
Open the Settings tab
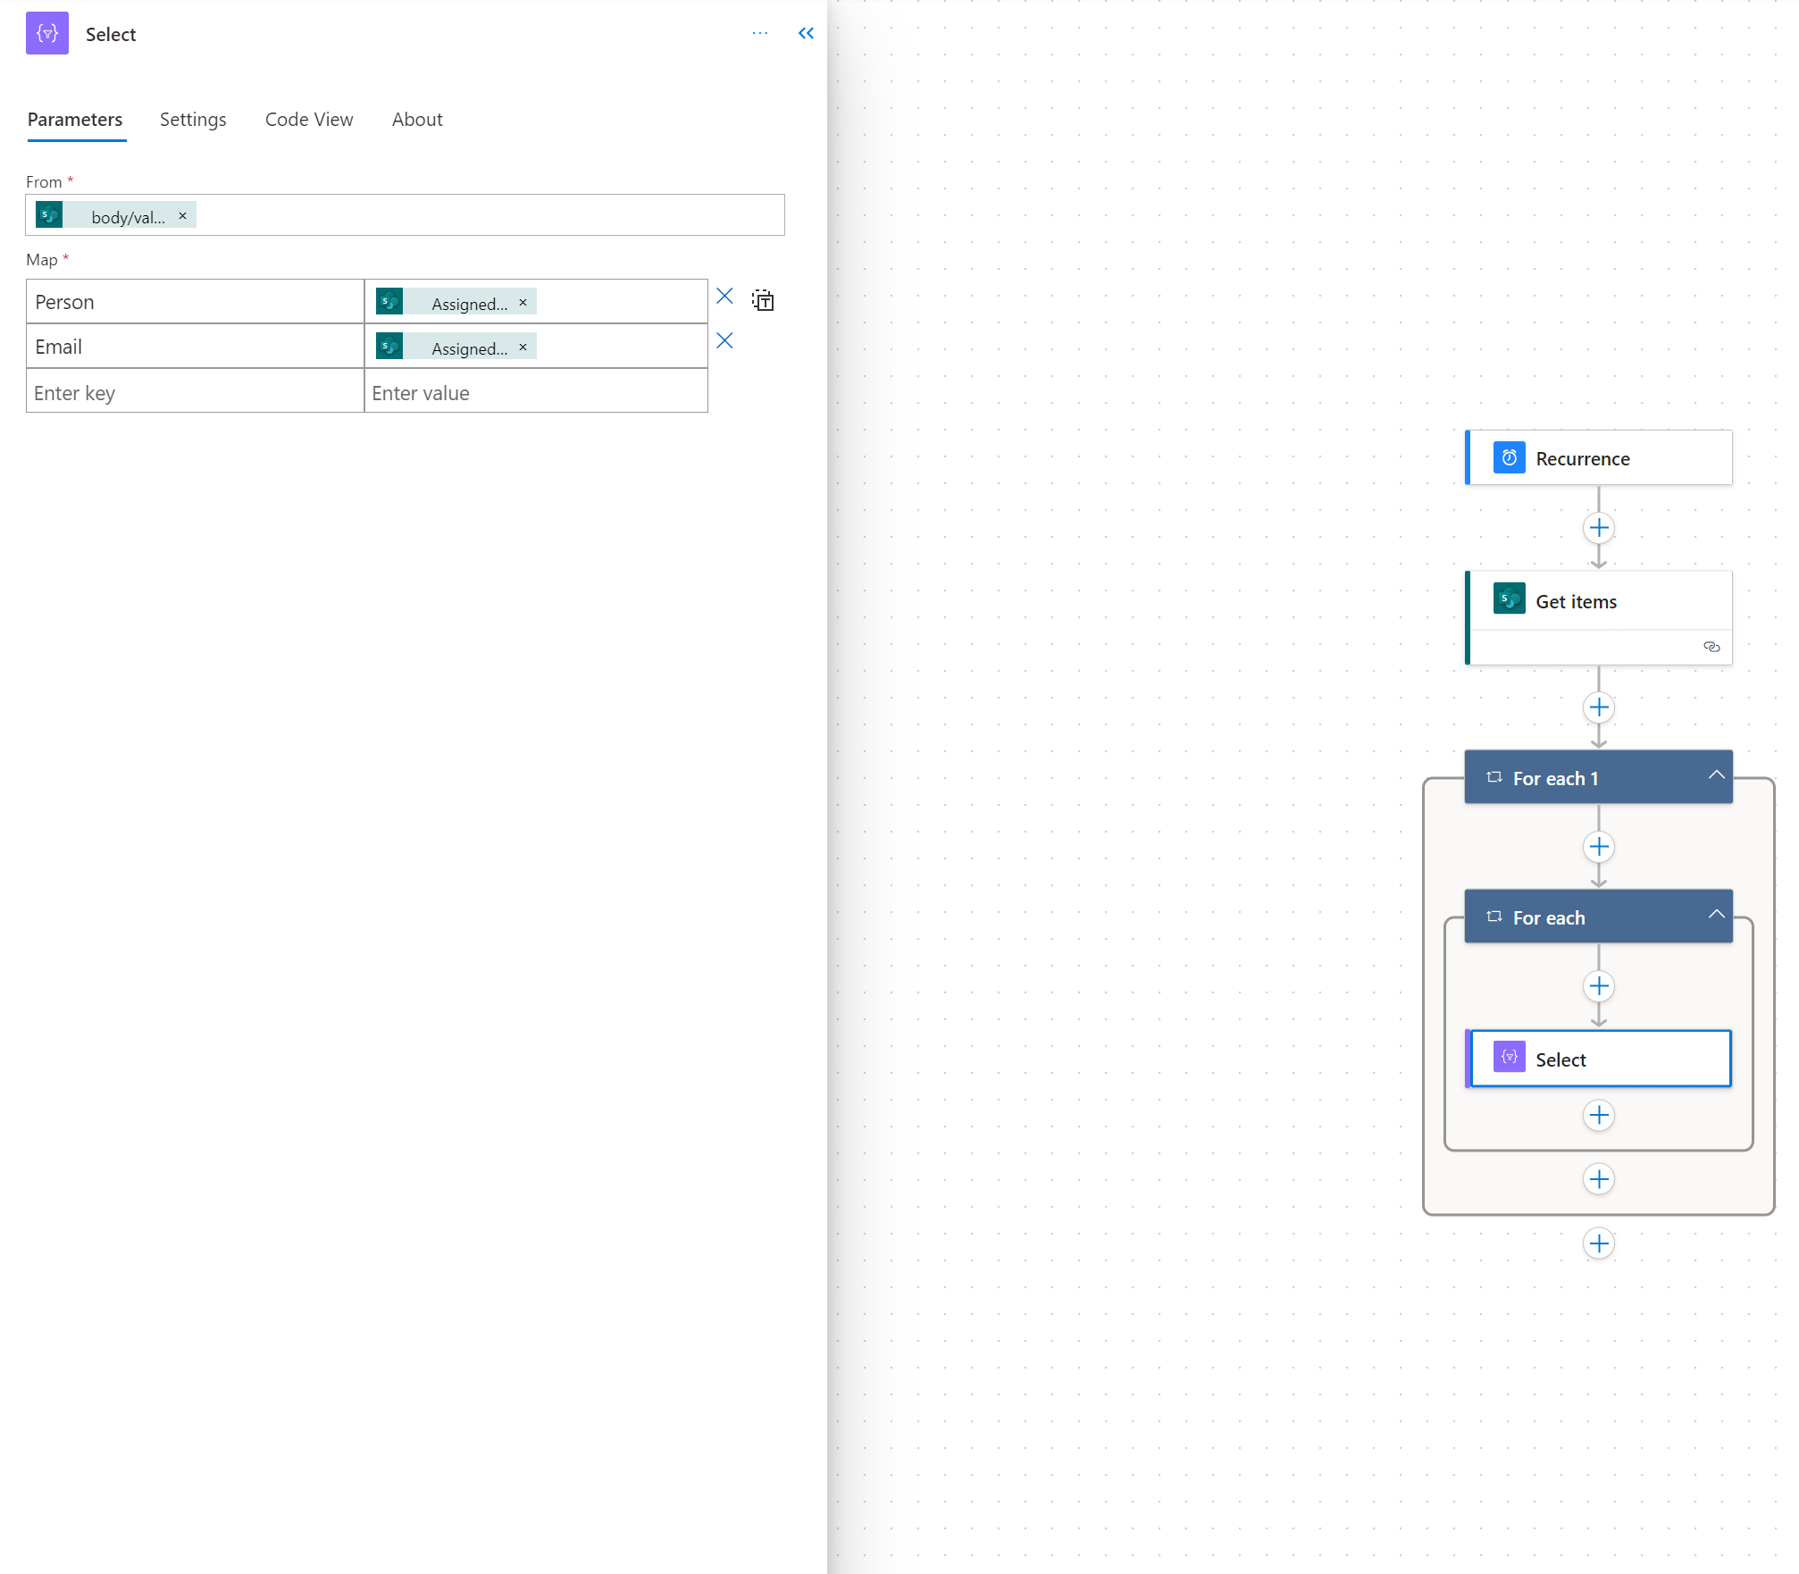point(193,120)
